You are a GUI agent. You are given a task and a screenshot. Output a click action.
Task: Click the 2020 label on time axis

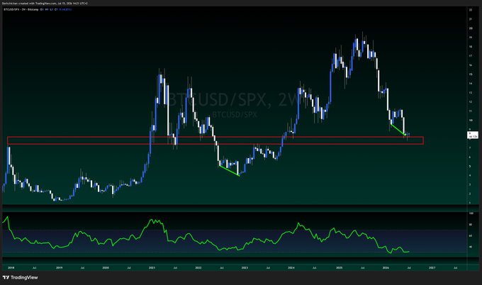[x=106, y=268]
